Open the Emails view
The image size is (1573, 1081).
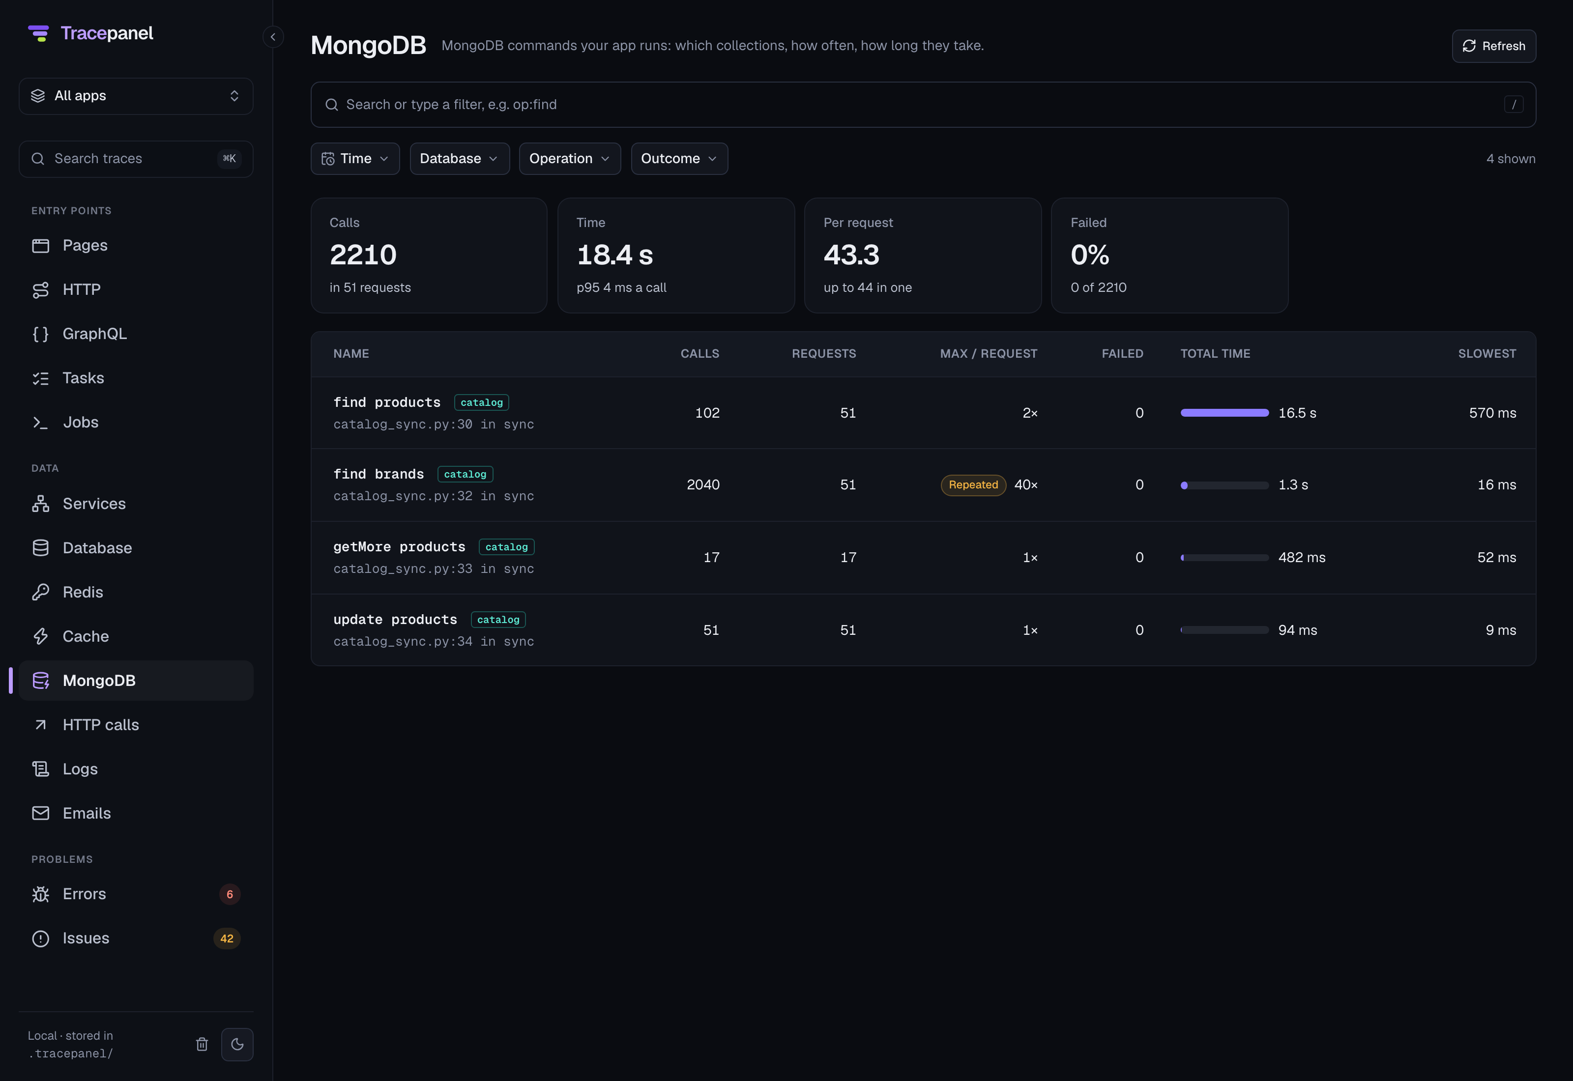136,814
